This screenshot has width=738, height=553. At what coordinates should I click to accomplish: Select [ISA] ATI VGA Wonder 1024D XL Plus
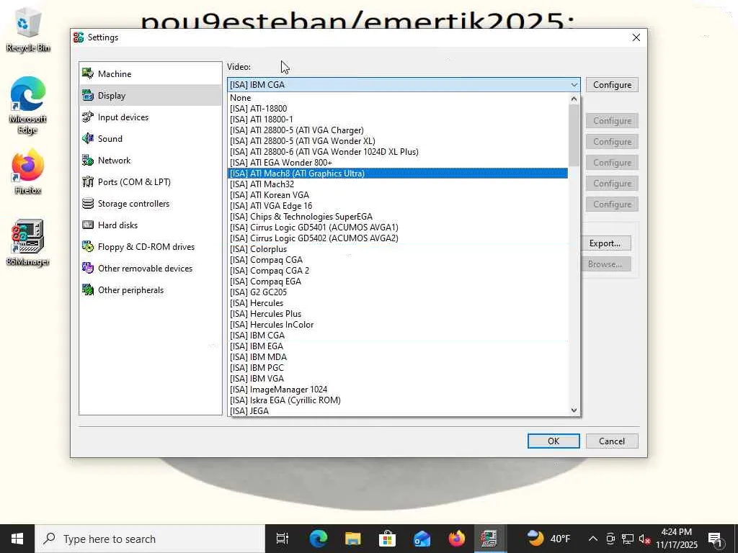(x=398, y=152)
